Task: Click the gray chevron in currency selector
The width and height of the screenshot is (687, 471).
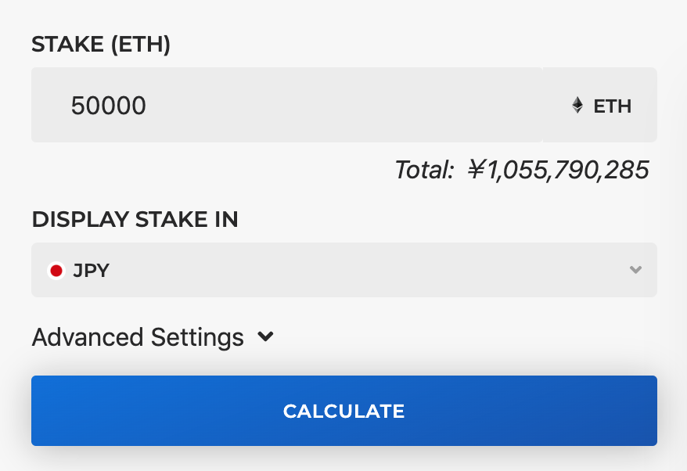Action: 635,269
